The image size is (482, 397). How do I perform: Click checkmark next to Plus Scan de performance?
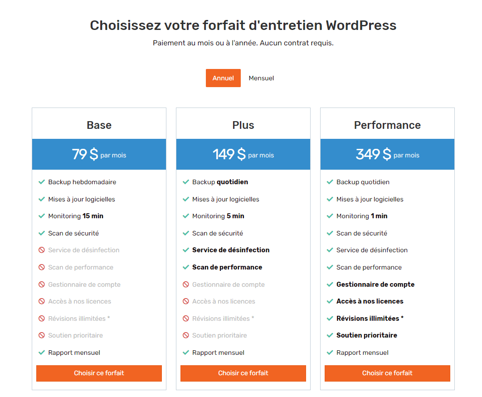186,267
